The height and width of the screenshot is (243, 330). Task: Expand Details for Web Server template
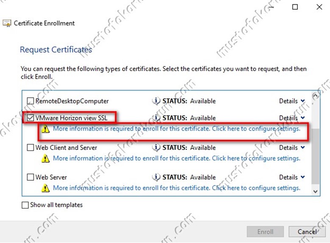292,177
